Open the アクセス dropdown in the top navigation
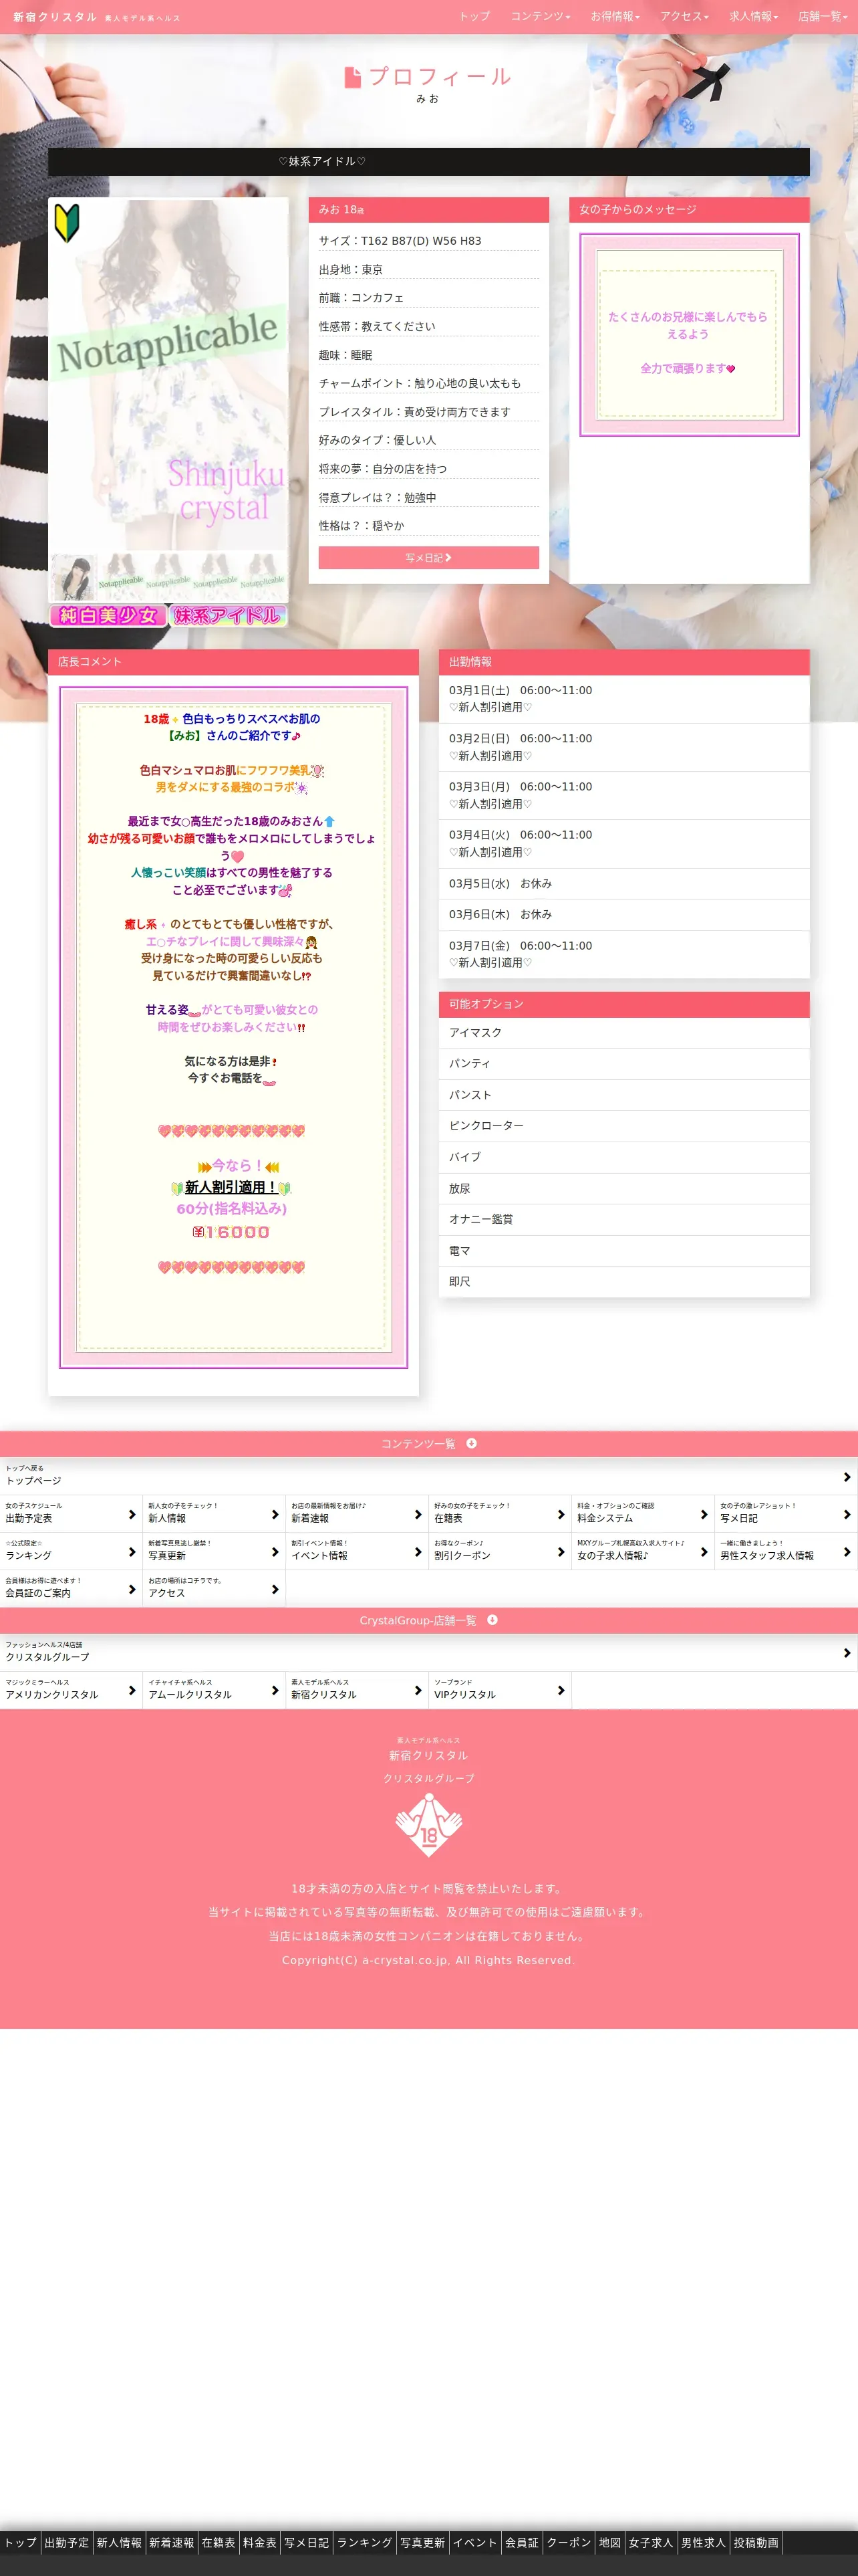 (x=684, y=16)
